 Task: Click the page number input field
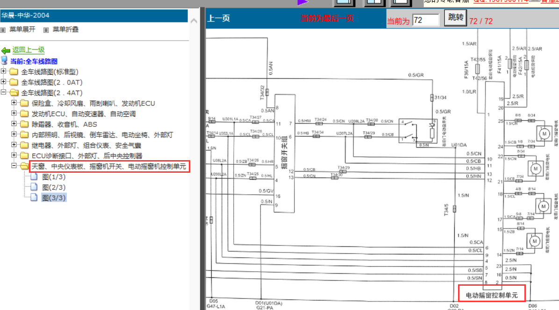(425, 20)
